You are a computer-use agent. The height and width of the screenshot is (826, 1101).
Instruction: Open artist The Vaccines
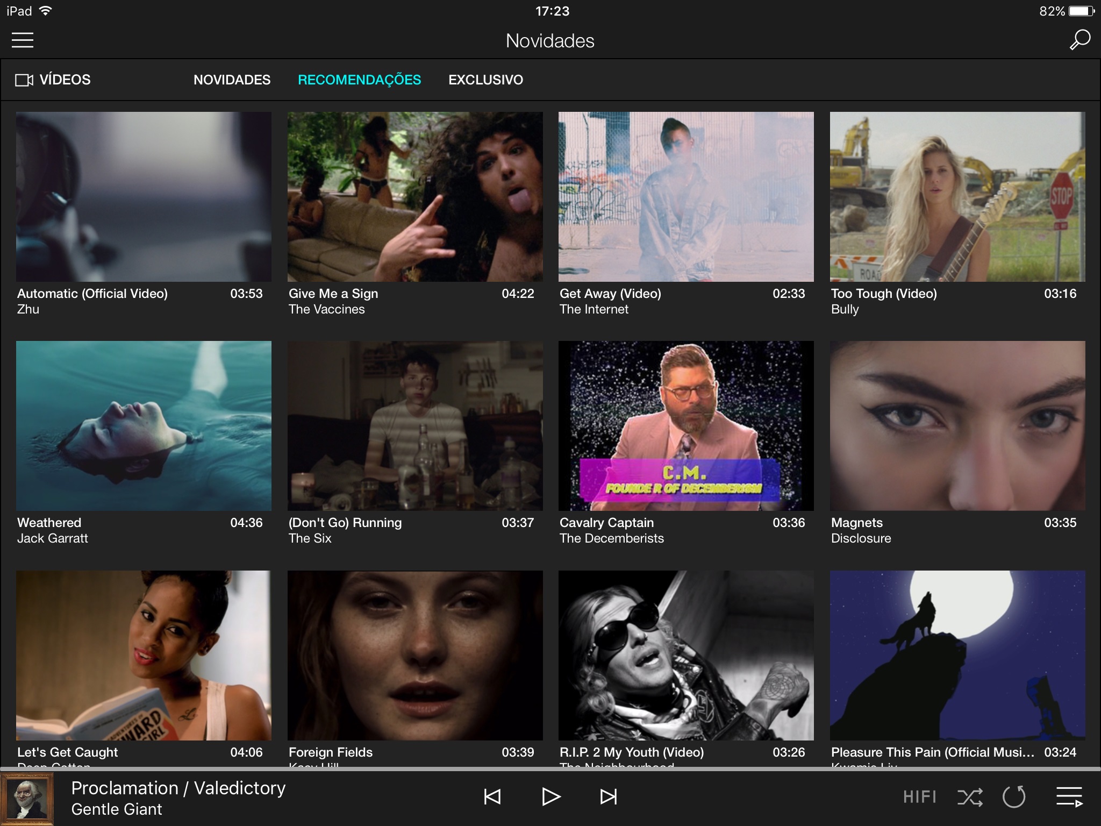[327, 309]
